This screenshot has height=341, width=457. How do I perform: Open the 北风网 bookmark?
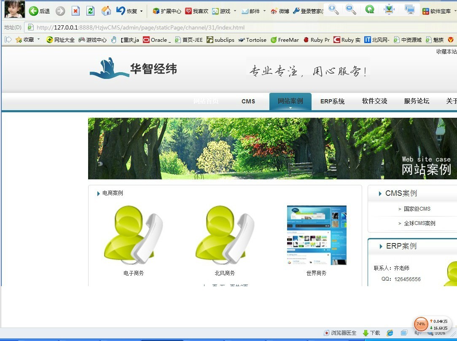coord(377,40)
